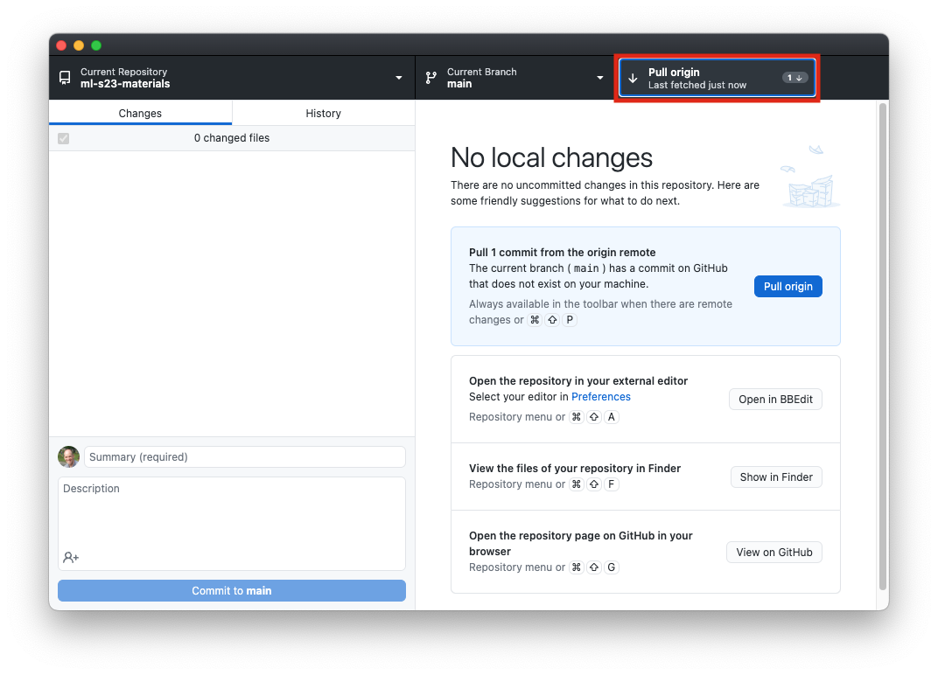Screen dimensions: 938x675
Task: Click the git branch icon
Action: click(431, 78)
